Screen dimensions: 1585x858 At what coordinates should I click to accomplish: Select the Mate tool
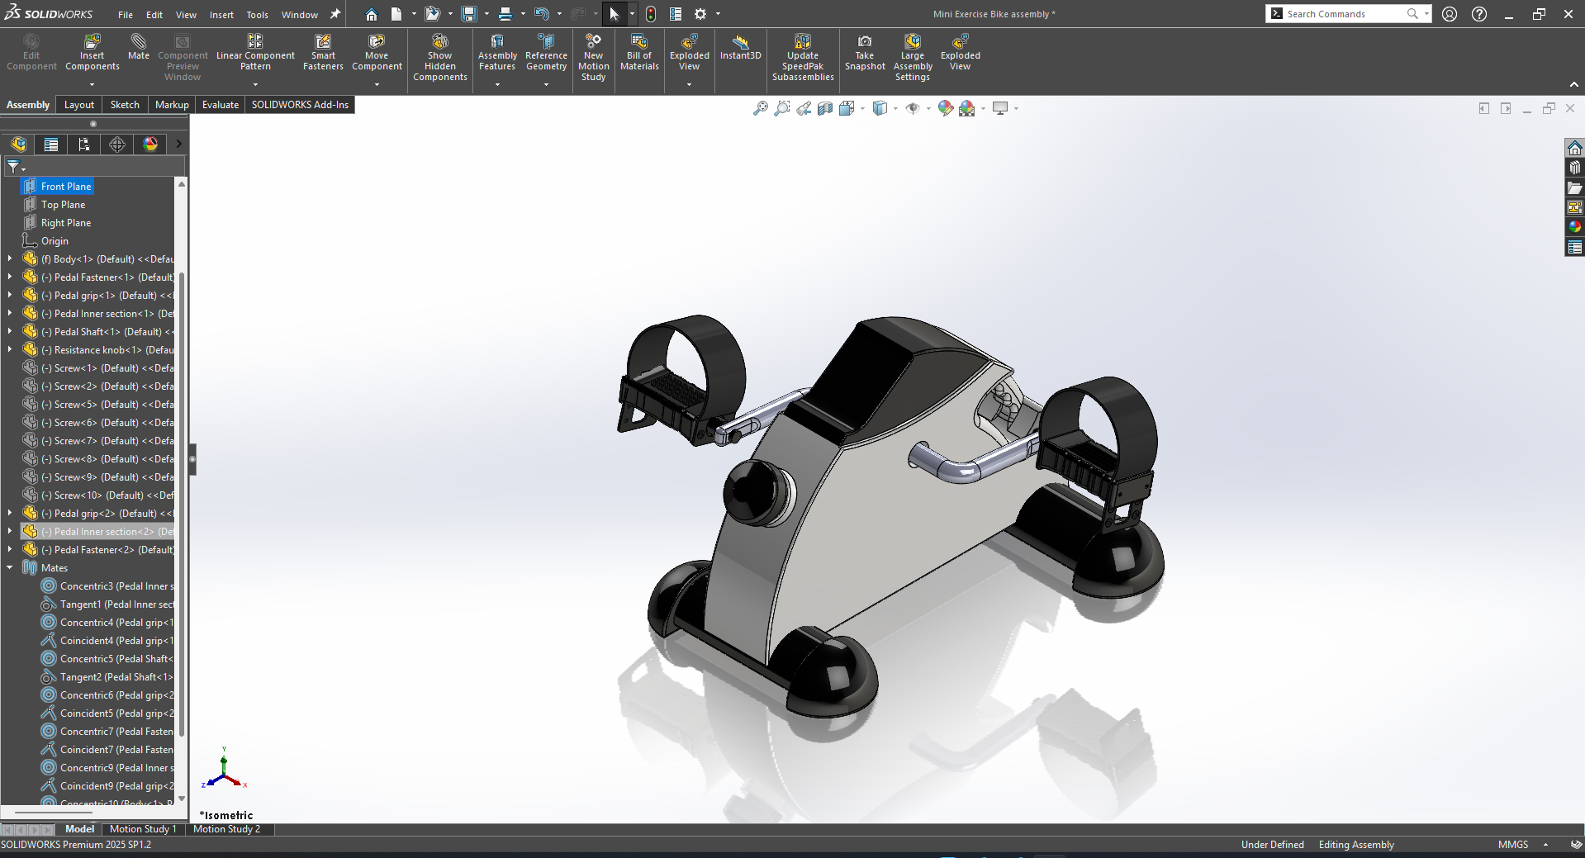139,43
